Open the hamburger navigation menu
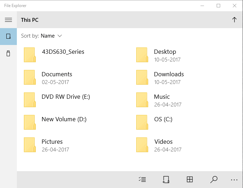 (x=8, y=20)
